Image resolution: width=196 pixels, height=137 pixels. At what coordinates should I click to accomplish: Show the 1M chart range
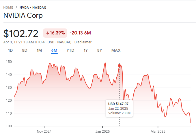(x=39, y=51)
